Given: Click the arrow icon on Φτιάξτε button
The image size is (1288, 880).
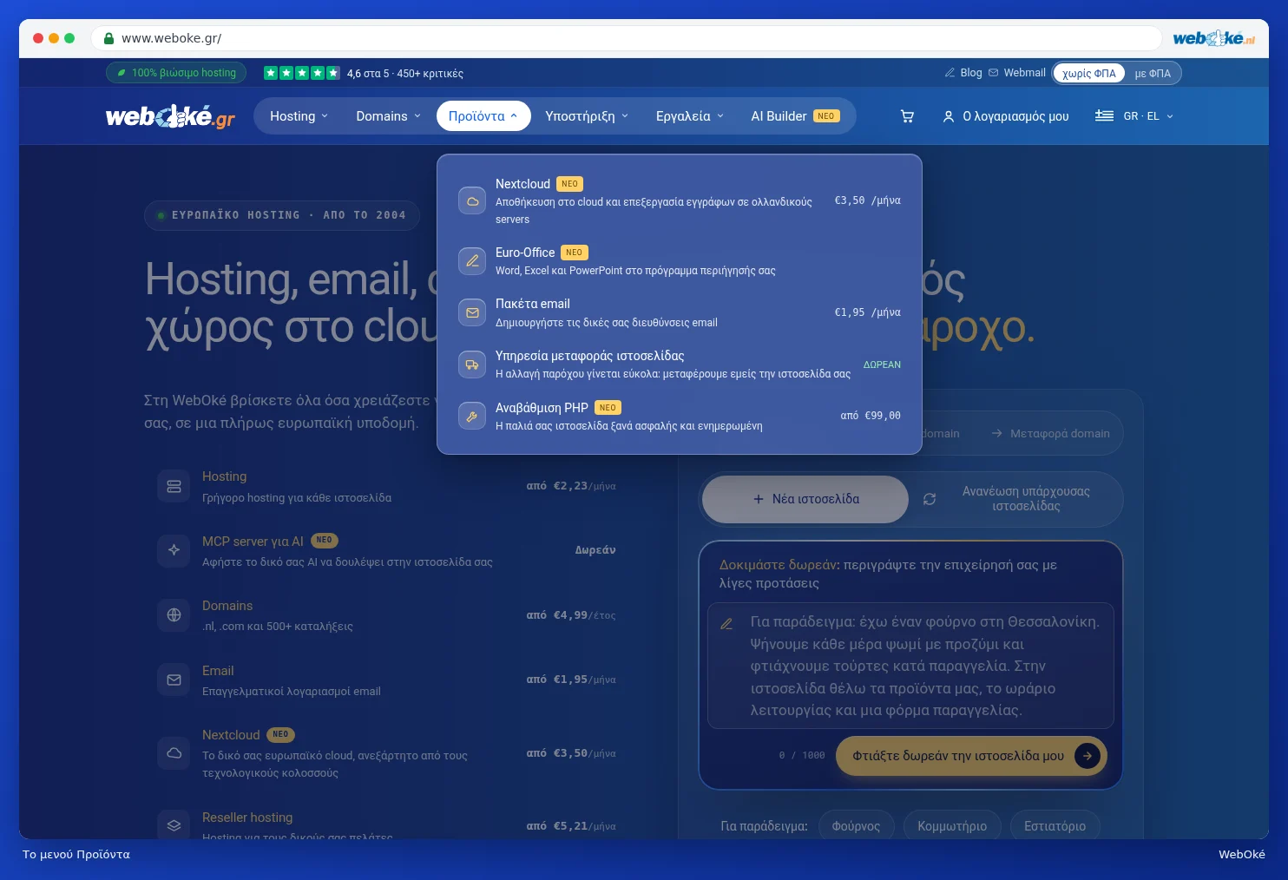Looking at the screenshot, I should (1088, 756).
